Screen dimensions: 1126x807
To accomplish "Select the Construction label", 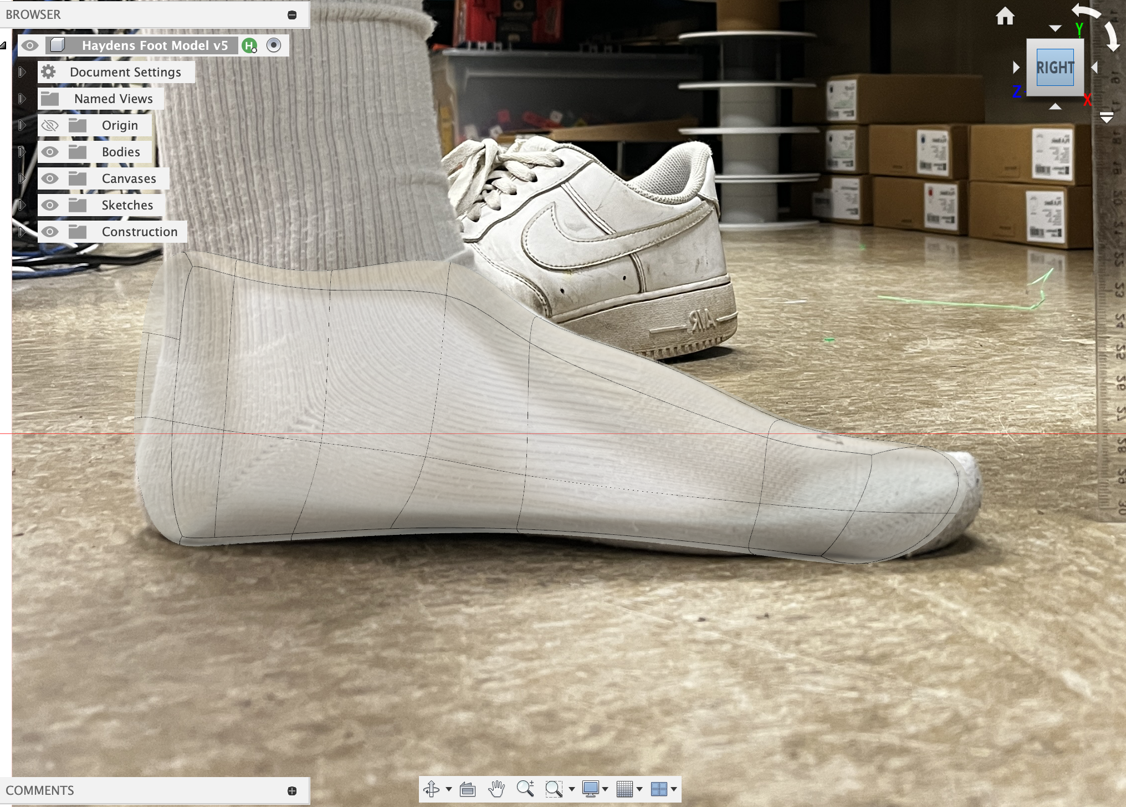I will 140,232.
